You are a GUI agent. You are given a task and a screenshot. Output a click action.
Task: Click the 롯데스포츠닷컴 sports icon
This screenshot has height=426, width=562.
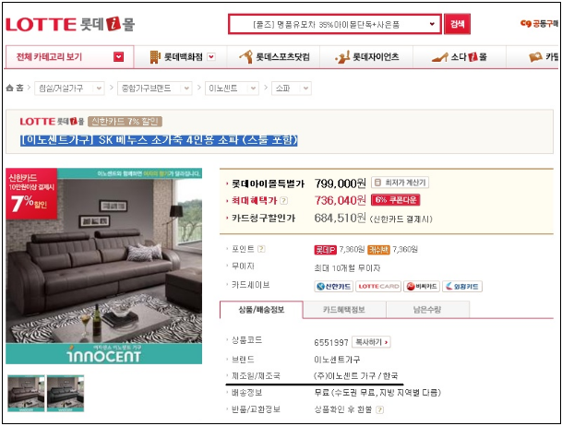[x=245, y=57]
